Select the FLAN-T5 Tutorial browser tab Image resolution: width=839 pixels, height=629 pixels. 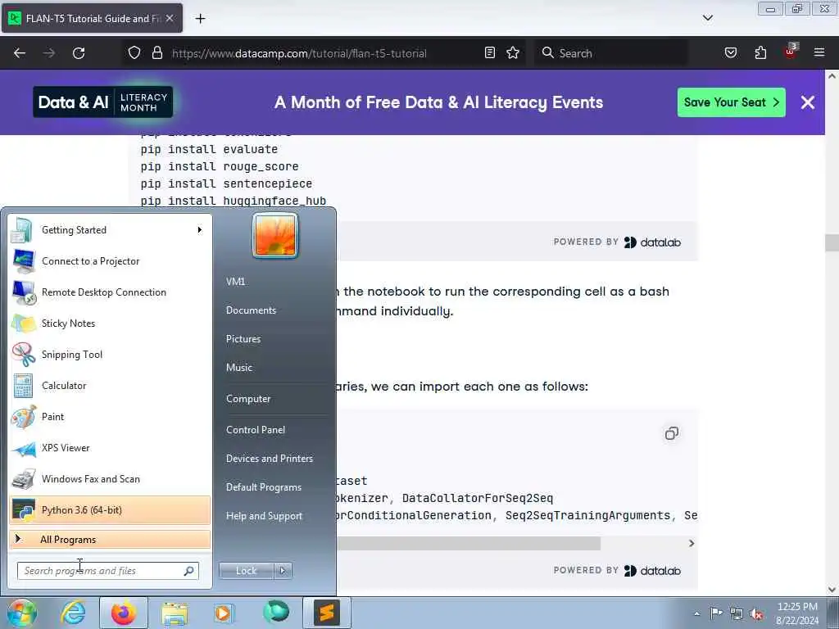click(x=92, y=18)
